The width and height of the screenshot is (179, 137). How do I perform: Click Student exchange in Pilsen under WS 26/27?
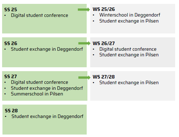(x=129, y=55)
